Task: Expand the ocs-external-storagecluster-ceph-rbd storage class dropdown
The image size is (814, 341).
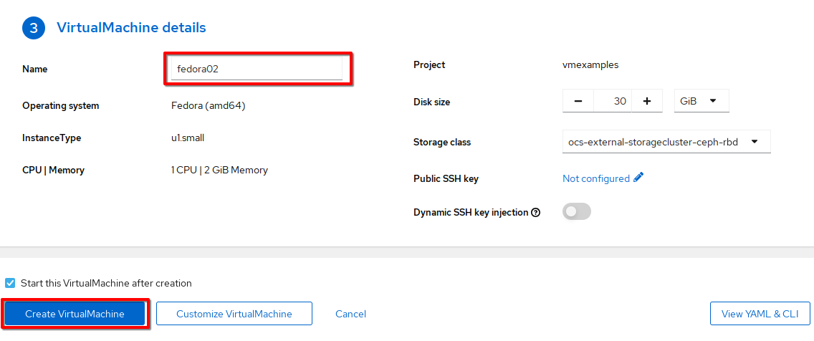Action: click(666, 142)
